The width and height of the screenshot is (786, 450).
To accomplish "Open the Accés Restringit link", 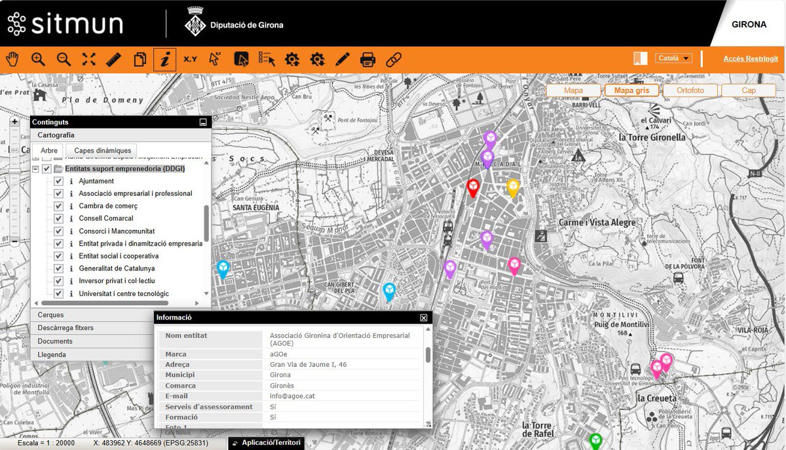I will (x=751, y=59).
